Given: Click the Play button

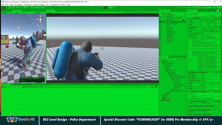Looking at the screenshot, I should point(105,8).
